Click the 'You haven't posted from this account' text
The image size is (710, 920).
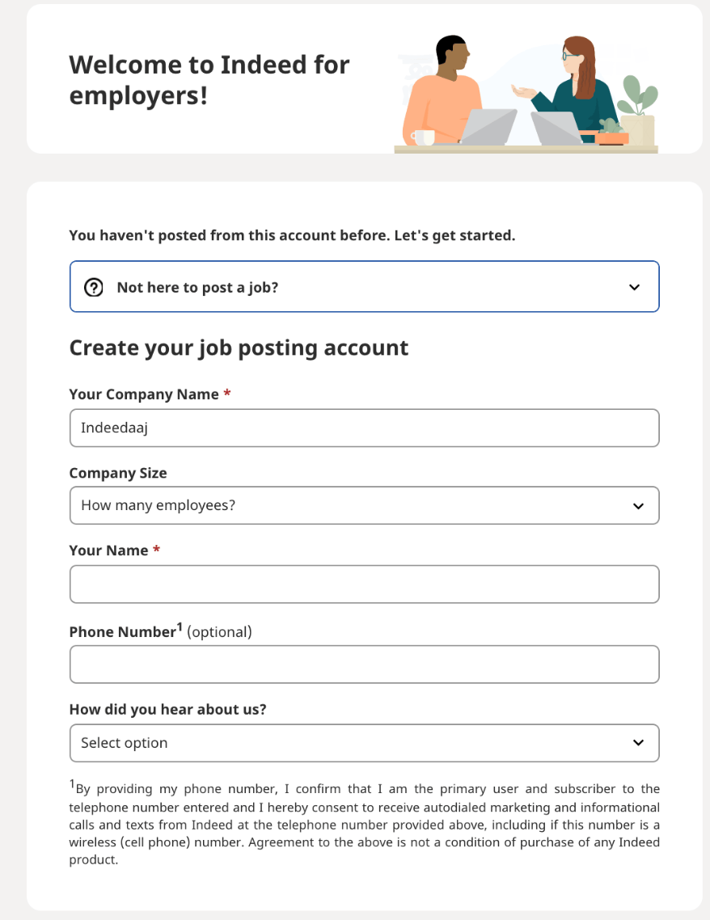click(292, 235)
